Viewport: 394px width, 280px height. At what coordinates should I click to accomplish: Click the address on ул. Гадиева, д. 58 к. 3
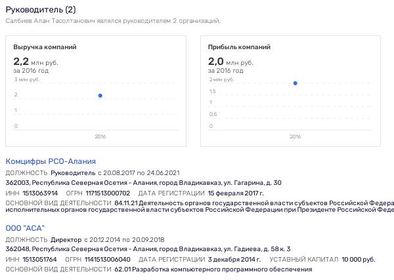point(148,250)
